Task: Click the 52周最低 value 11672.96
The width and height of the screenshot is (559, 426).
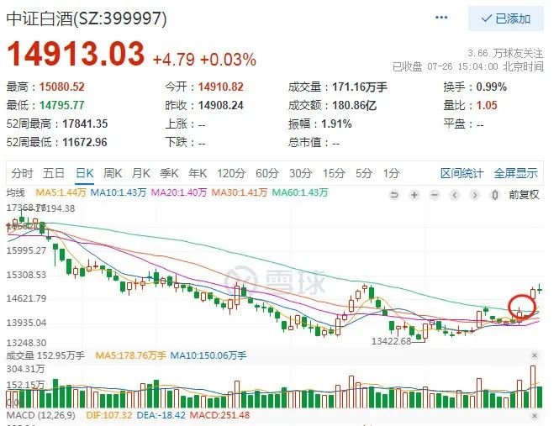Action: [85, 142]
